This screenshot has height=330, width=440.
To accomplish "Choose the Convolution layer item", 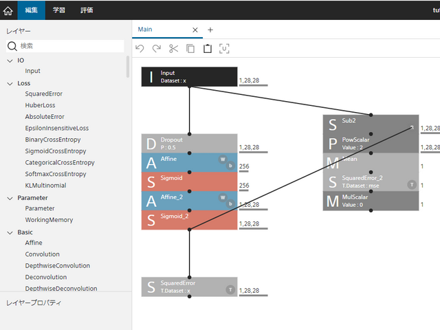I will (x=47, y=254).
